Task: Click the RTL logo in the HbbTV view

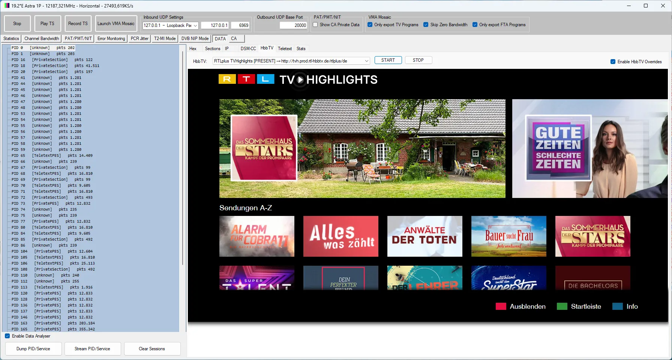Action: [247, 79]
